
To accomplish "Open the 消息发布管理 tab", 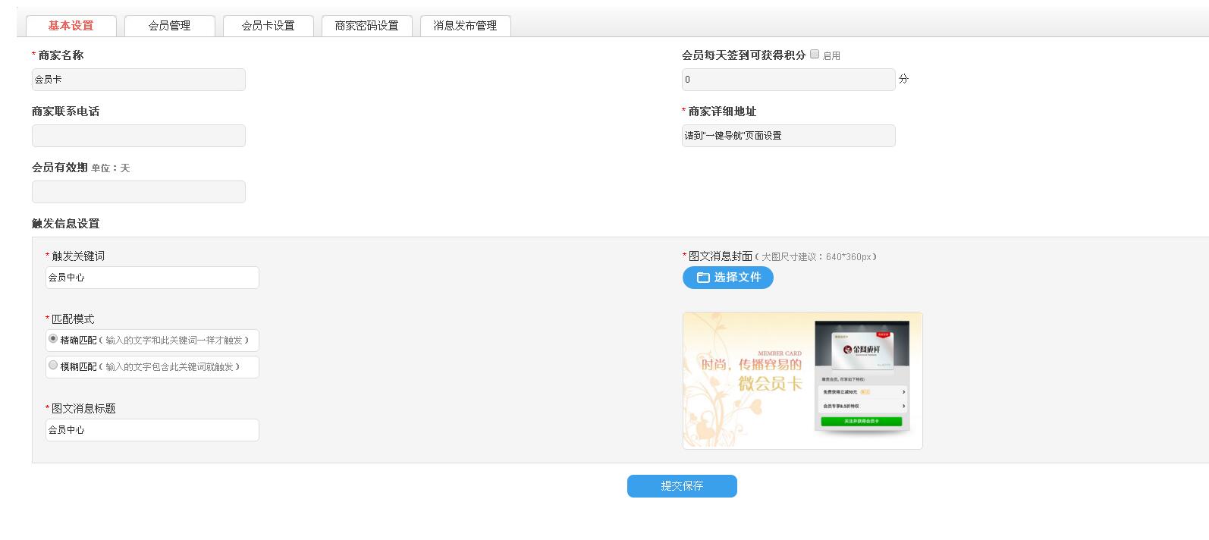I will 465,26.
